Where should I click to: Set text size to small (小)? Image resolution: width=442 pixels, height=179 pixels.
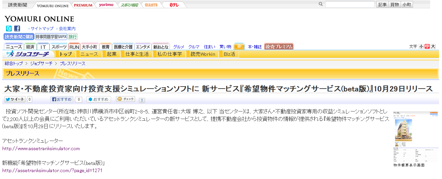[x=421, y=47]
